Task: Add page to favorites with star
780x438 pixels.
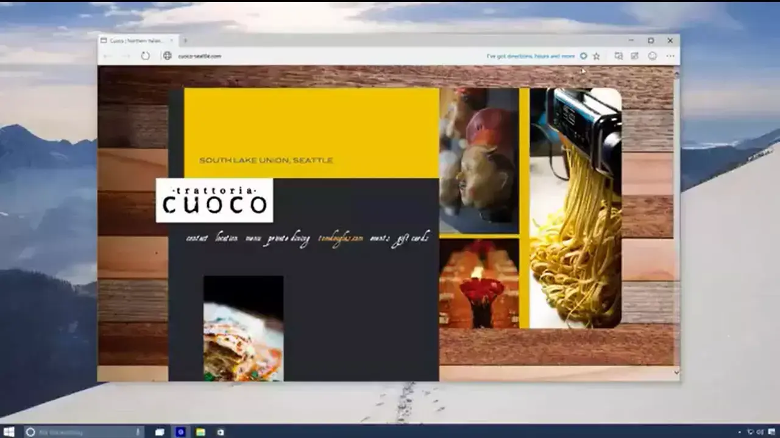Action: point(597,56)
